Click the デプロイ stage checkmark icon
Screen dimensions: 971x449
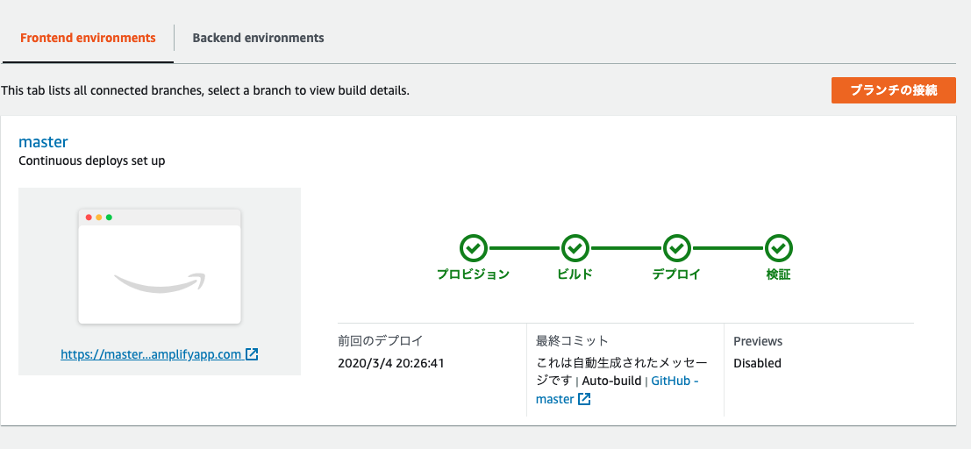676,248
